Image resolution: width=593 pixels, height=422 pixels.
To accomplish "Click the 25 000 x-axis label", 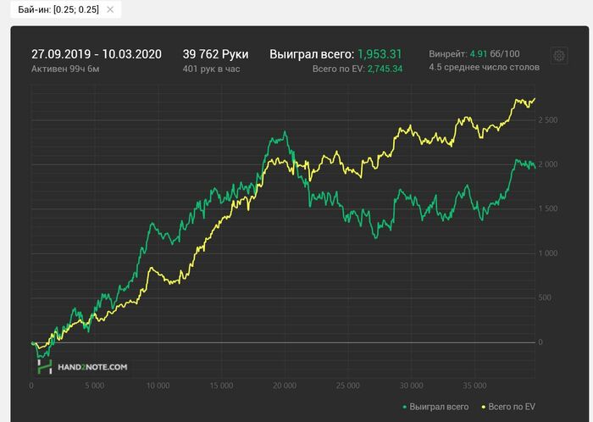I will pyautogui.click(x=348, y=386).
